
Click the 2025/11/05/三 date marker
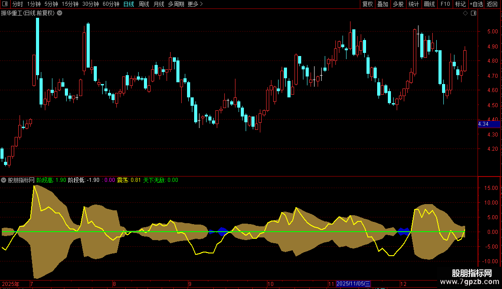[353, 284]
